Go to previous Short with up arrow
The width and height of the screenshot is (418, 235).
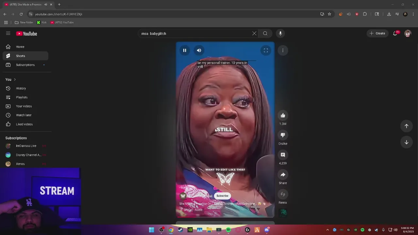pyautogui.click(x=407, y=126)
